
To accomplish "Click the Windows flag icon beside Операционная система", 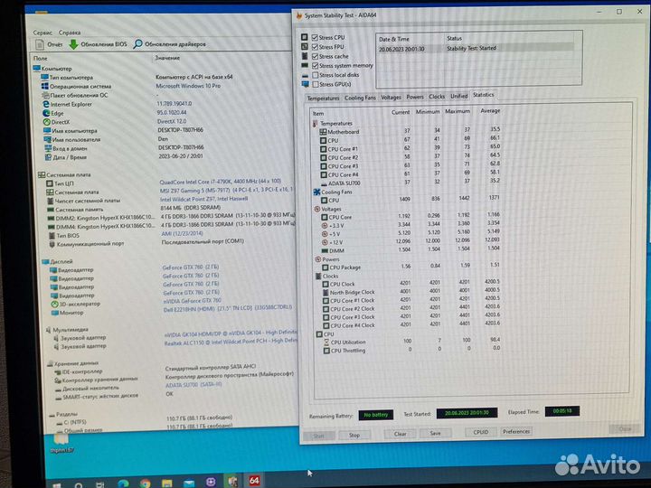I will click(45, 87).
